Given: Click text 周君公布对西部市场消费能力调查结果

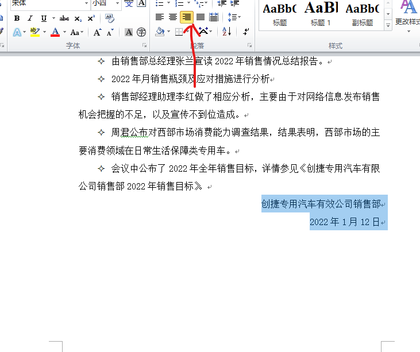Looking at the screenshot, I should pyautogui.click(x=190, y=132).
